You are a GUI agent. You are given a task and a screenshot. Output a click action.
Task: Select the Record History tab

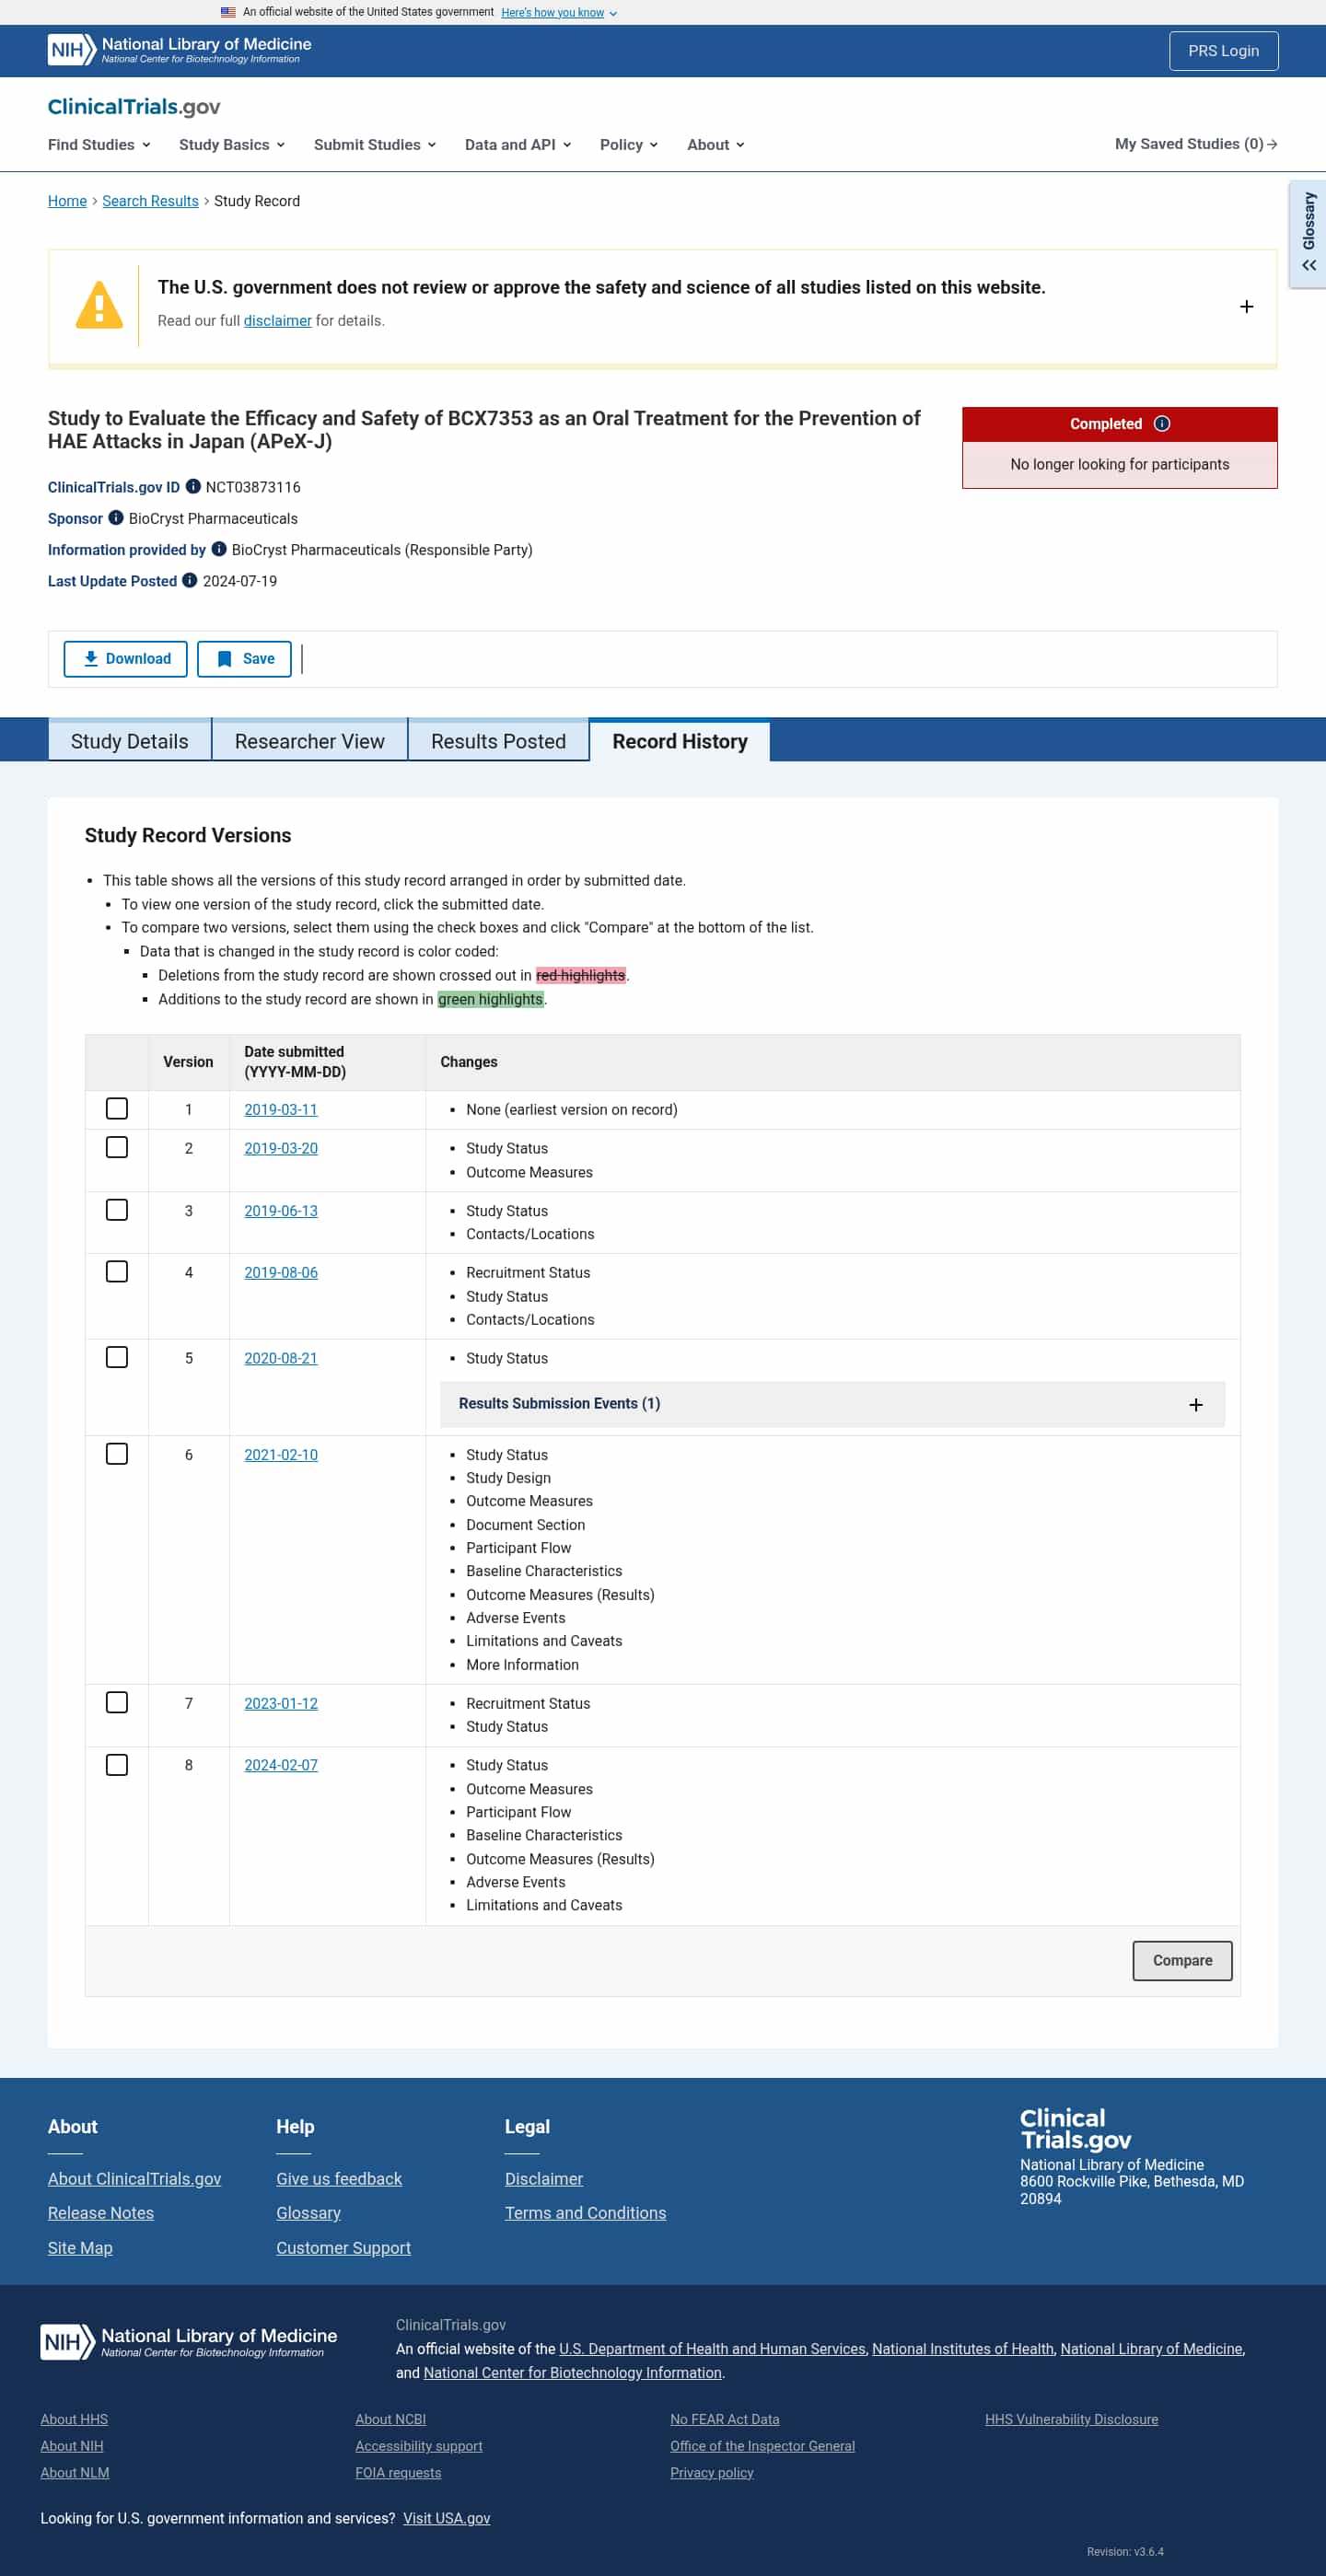(680, 741)
